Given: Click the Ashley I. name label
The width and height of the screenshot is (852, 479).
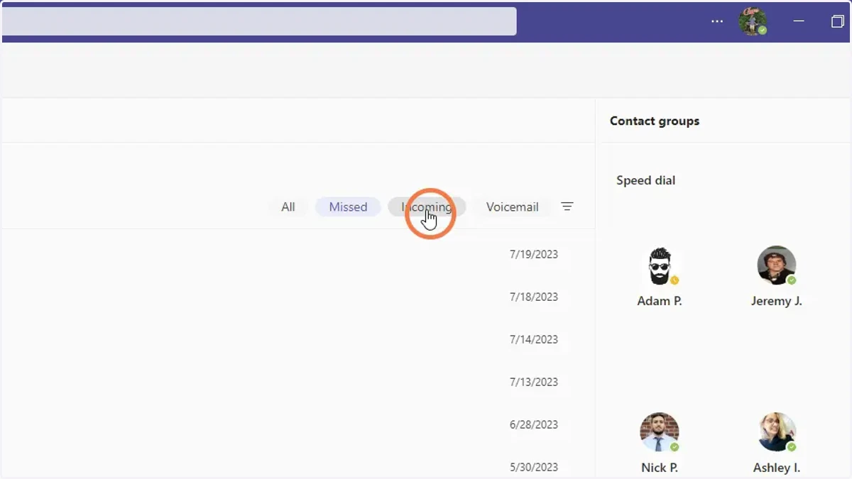Looking at the screenshot, I should (x=777, y=468).
